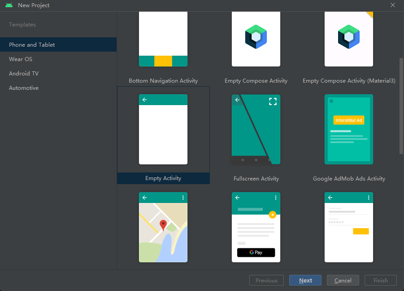Click the template list vertical scrollbar

(401, 106)
